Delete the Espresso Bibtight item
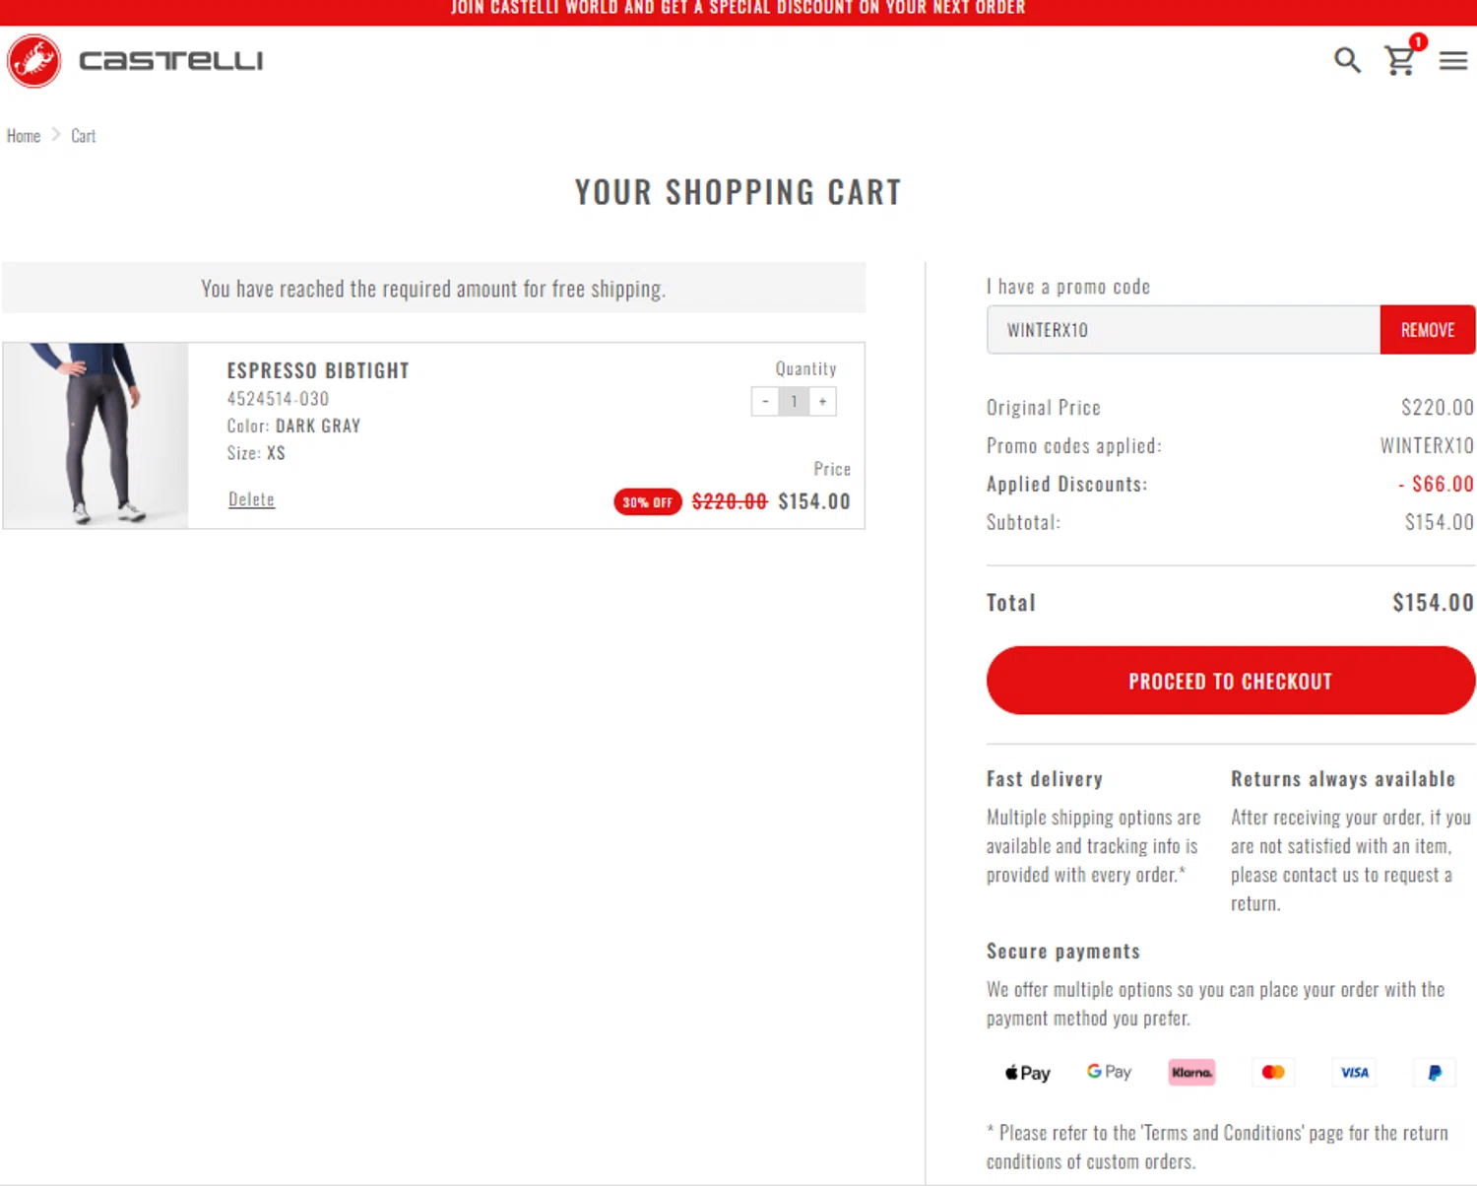The height and width of the screenshot is (1186, 1477). [251, 499]
